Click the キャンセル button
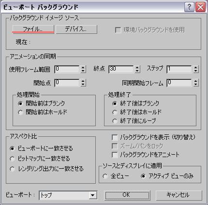This screenshot has width=208, height=205. (179, 195)
